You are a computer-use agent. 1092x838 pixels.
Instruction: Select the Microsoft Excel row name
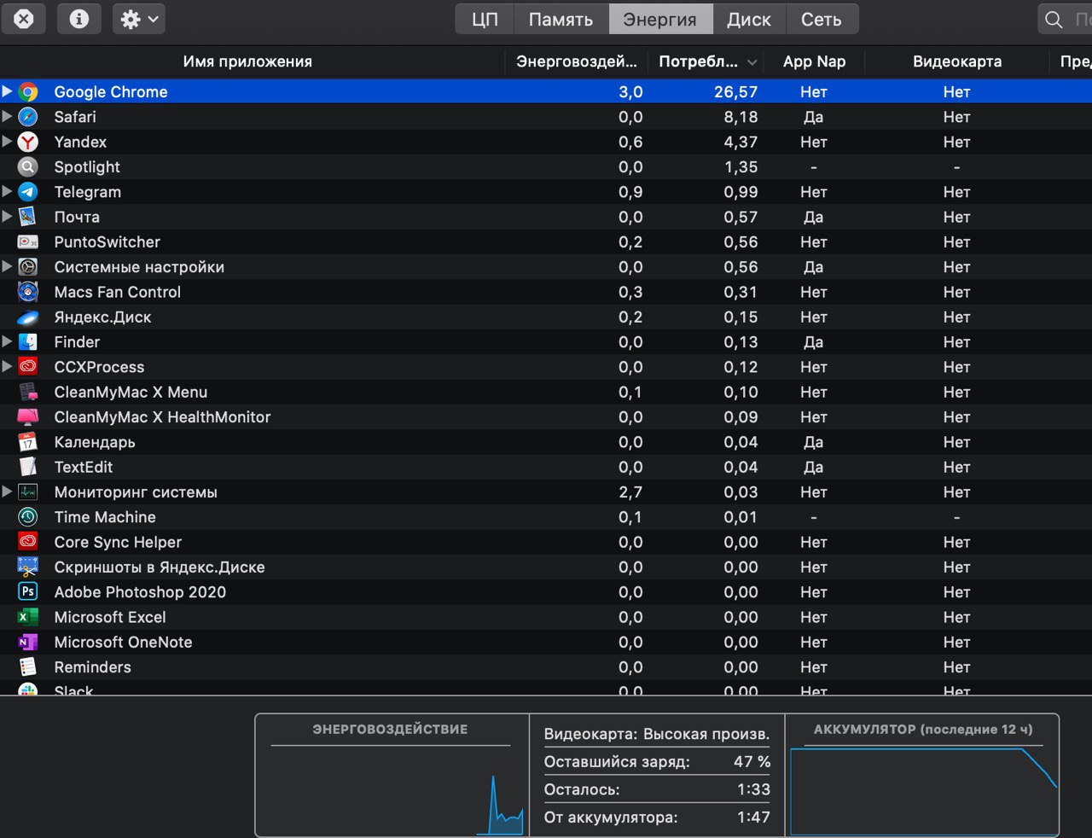coord(110,617)
